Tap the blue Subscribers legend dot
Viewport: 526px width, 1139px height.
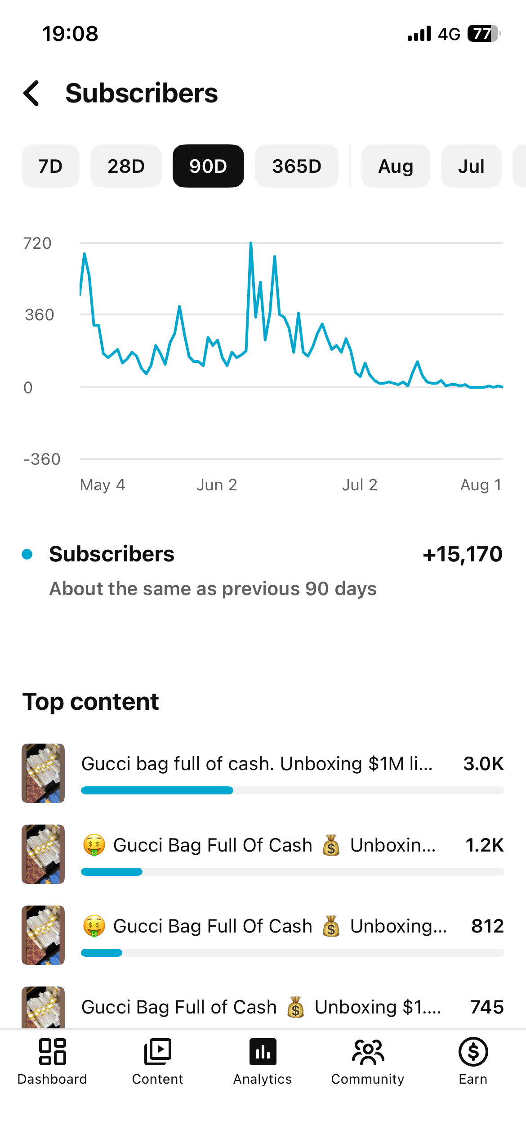(x=27, y=554)
